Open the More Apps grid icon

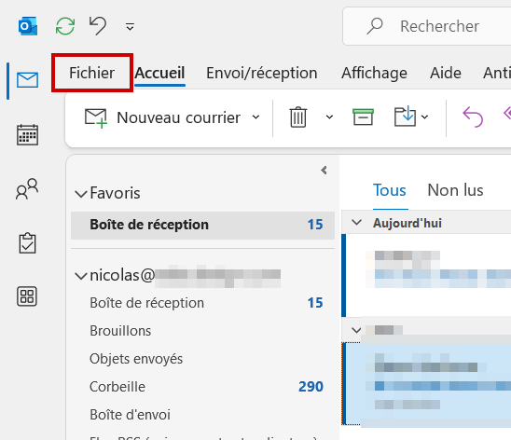[x=27, y=296]
